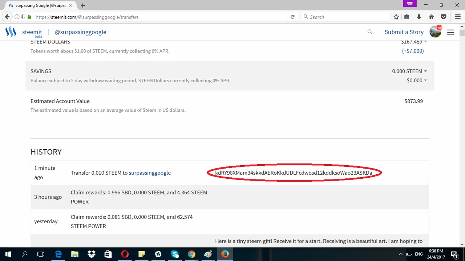Open Windows taskbar search icon
Viewport: 465px width, 261px height.
(25, 254)
